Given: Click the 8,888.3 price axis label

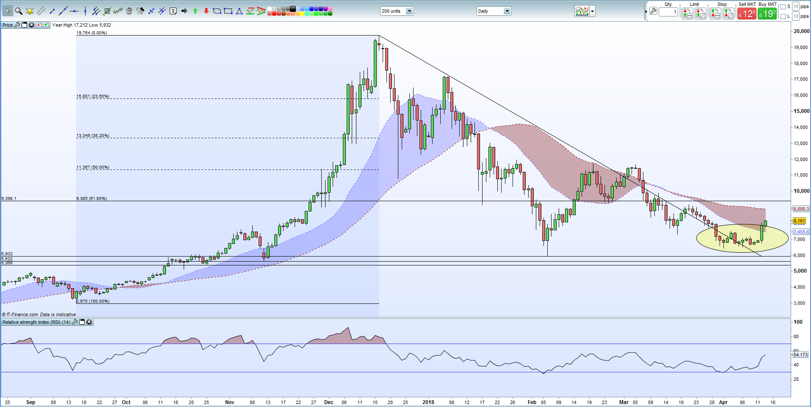Looking at the screenshot, I should click(801, 209).
